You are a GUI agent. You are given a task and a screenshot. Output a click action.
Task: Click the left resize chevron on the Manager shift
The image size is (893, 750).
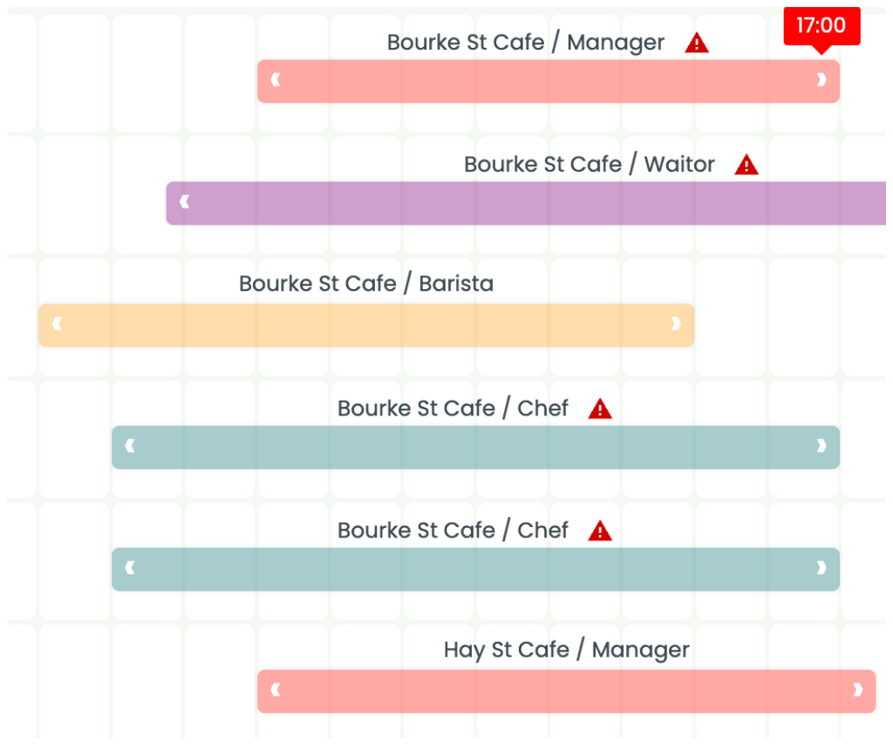[275, 81]
